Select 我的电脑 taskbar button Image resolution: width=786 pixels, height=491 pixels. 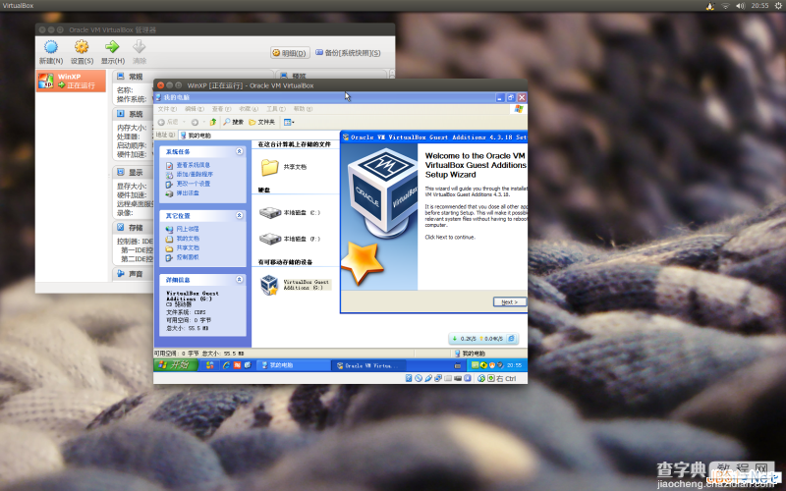click(x=293, y=365)
